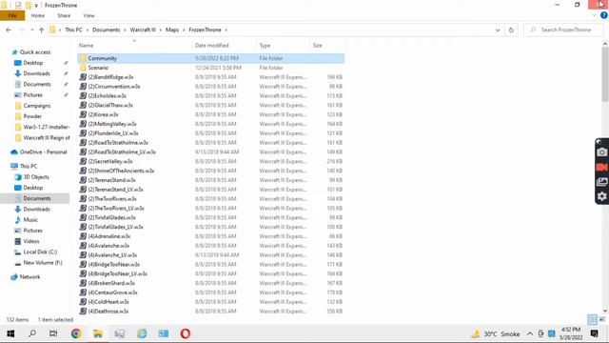The width and height of the screenshot is (609, 343).
Task: Open the Explorer help icon
Action: 604,15
